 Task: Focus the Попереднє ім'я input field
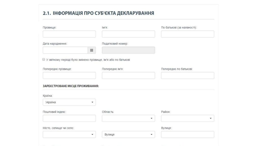(x=128, y=76)
